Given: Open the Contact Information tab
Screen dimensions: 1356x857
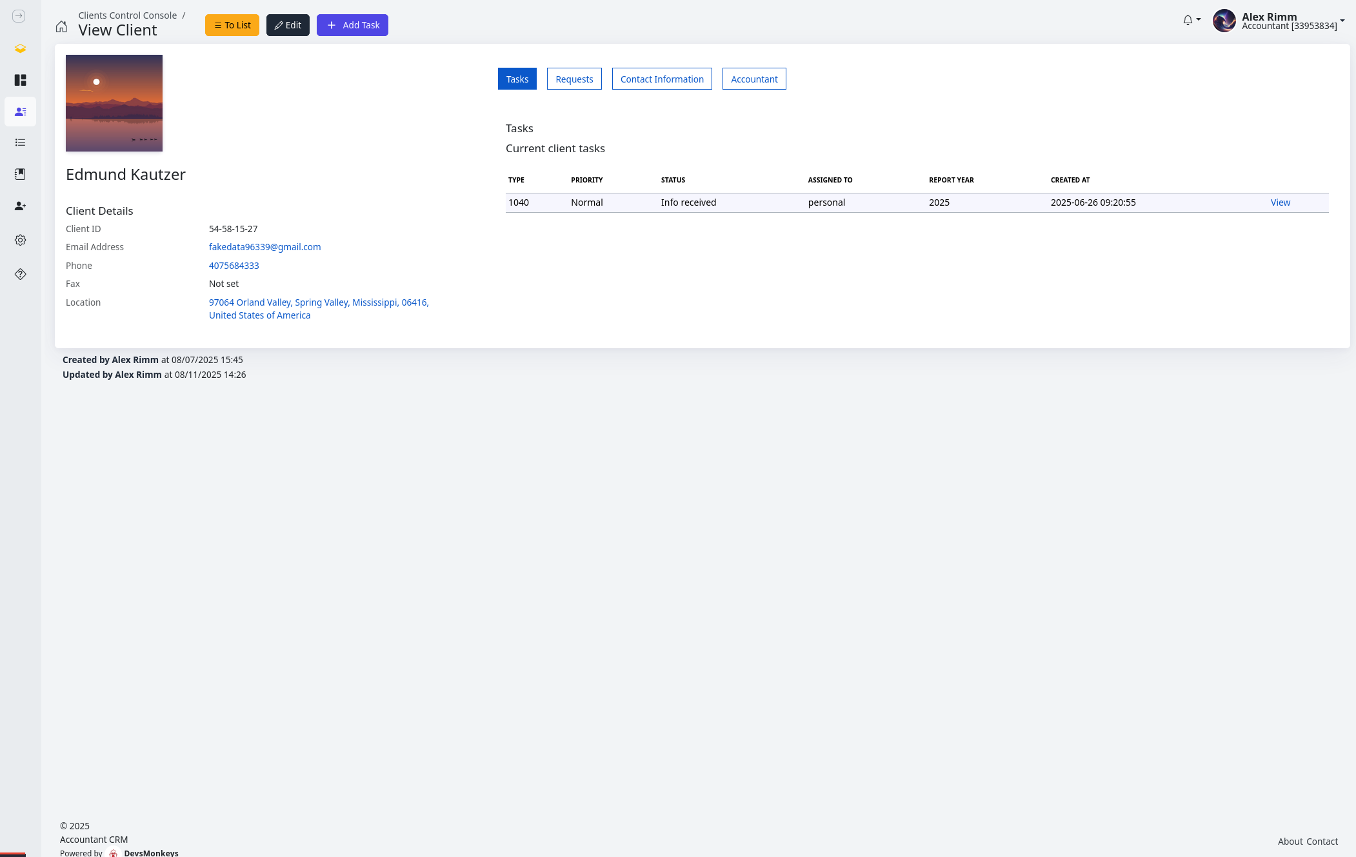Looking at the screenshot, I should point(662,79).
